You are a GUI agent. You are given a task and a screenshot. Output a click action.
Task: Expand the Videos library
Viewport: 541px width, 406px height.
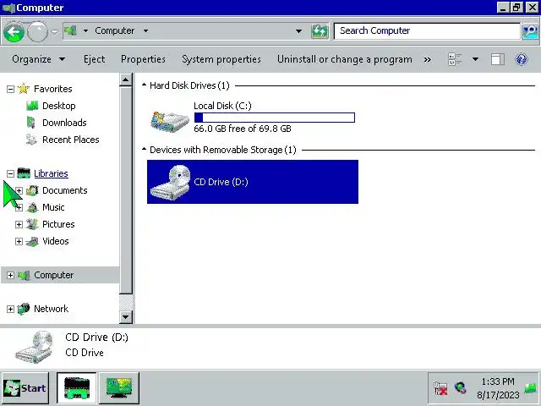coord(19,241)
